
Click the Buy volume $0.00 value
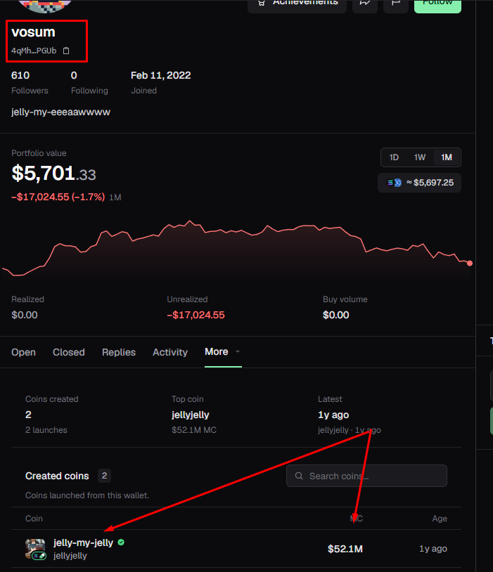click(336, 316)
